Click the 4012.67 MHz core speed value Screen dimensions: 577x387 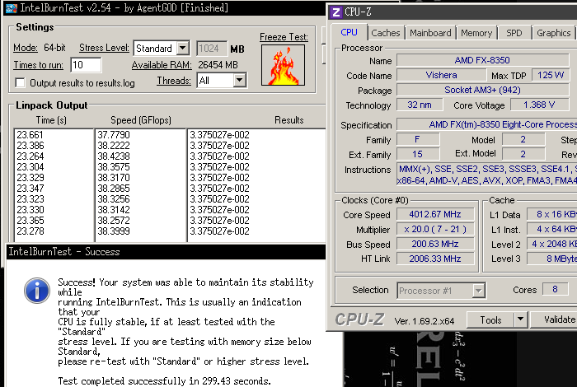(435, 214)
